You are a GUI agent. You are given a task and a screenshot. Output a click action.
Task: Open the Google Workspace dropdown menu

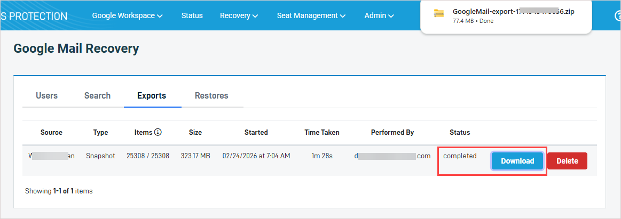pos(127,15)
